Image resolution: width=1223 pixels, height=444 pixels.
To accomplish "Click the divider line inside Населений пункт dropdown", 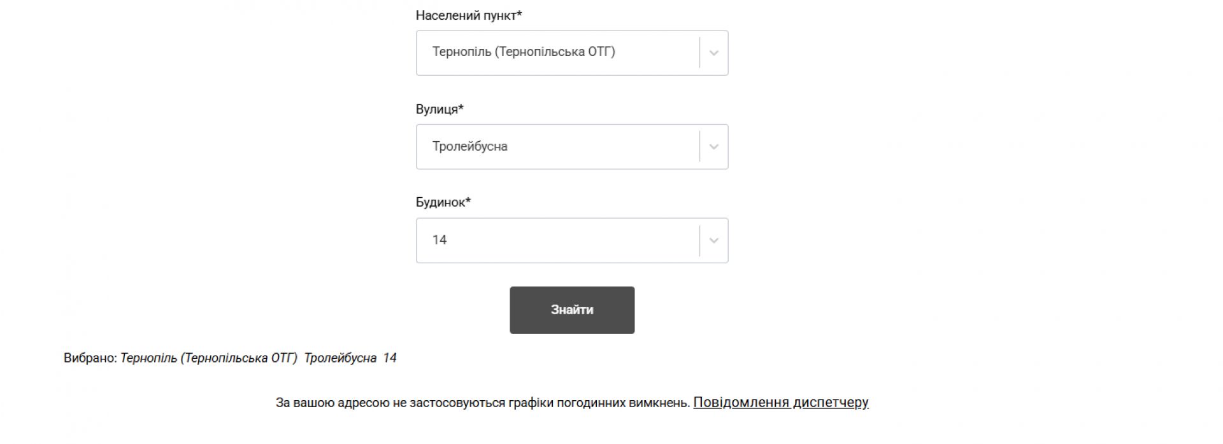I will (x=699, y=53).
